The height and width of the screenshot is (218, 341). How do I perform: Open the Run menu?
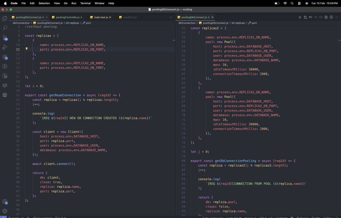[74, 3]
